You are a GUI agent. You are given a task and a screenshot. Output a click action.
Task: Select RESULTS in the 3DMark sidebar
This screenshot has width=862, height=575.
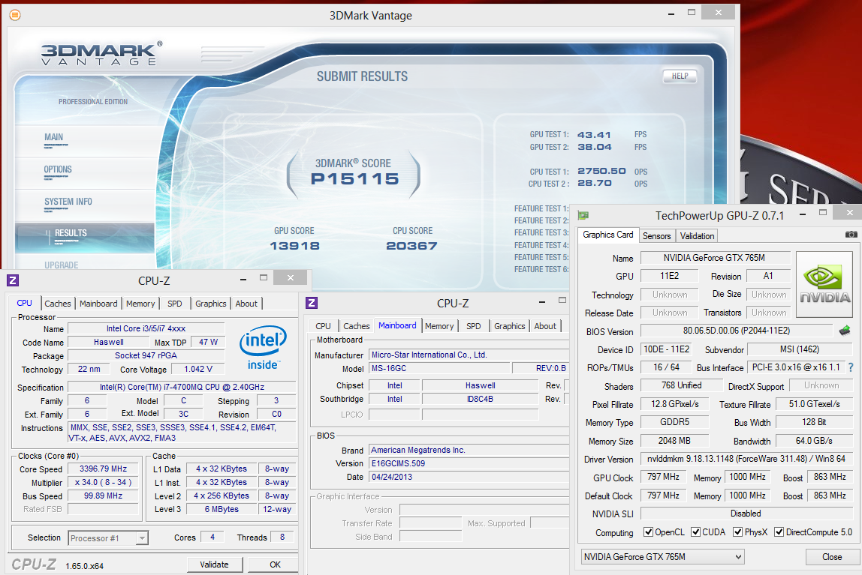[84, 238]
